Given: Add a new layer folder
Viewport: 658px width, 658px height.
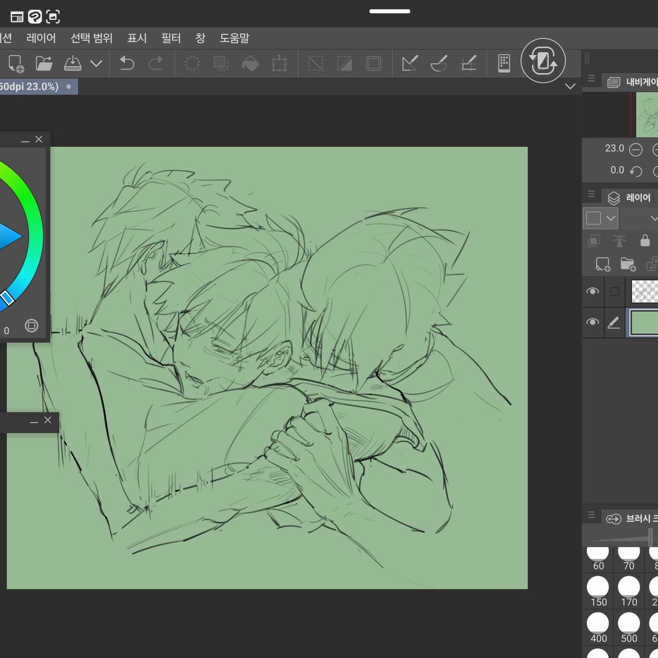Looking at the screenshot, I should pyautogui.click(x=628, y=264).
